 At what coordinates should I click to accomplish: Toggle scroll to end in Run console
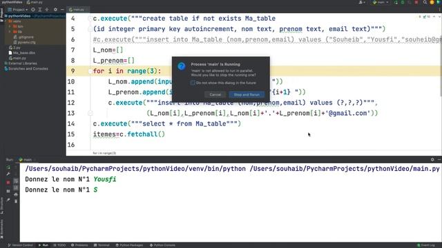pyautogui.click(x=16, y=187)
